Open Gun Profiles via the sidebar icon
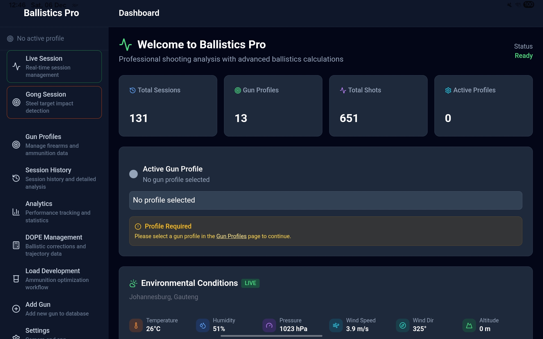 pyautogui.click(x=16, y=145)
